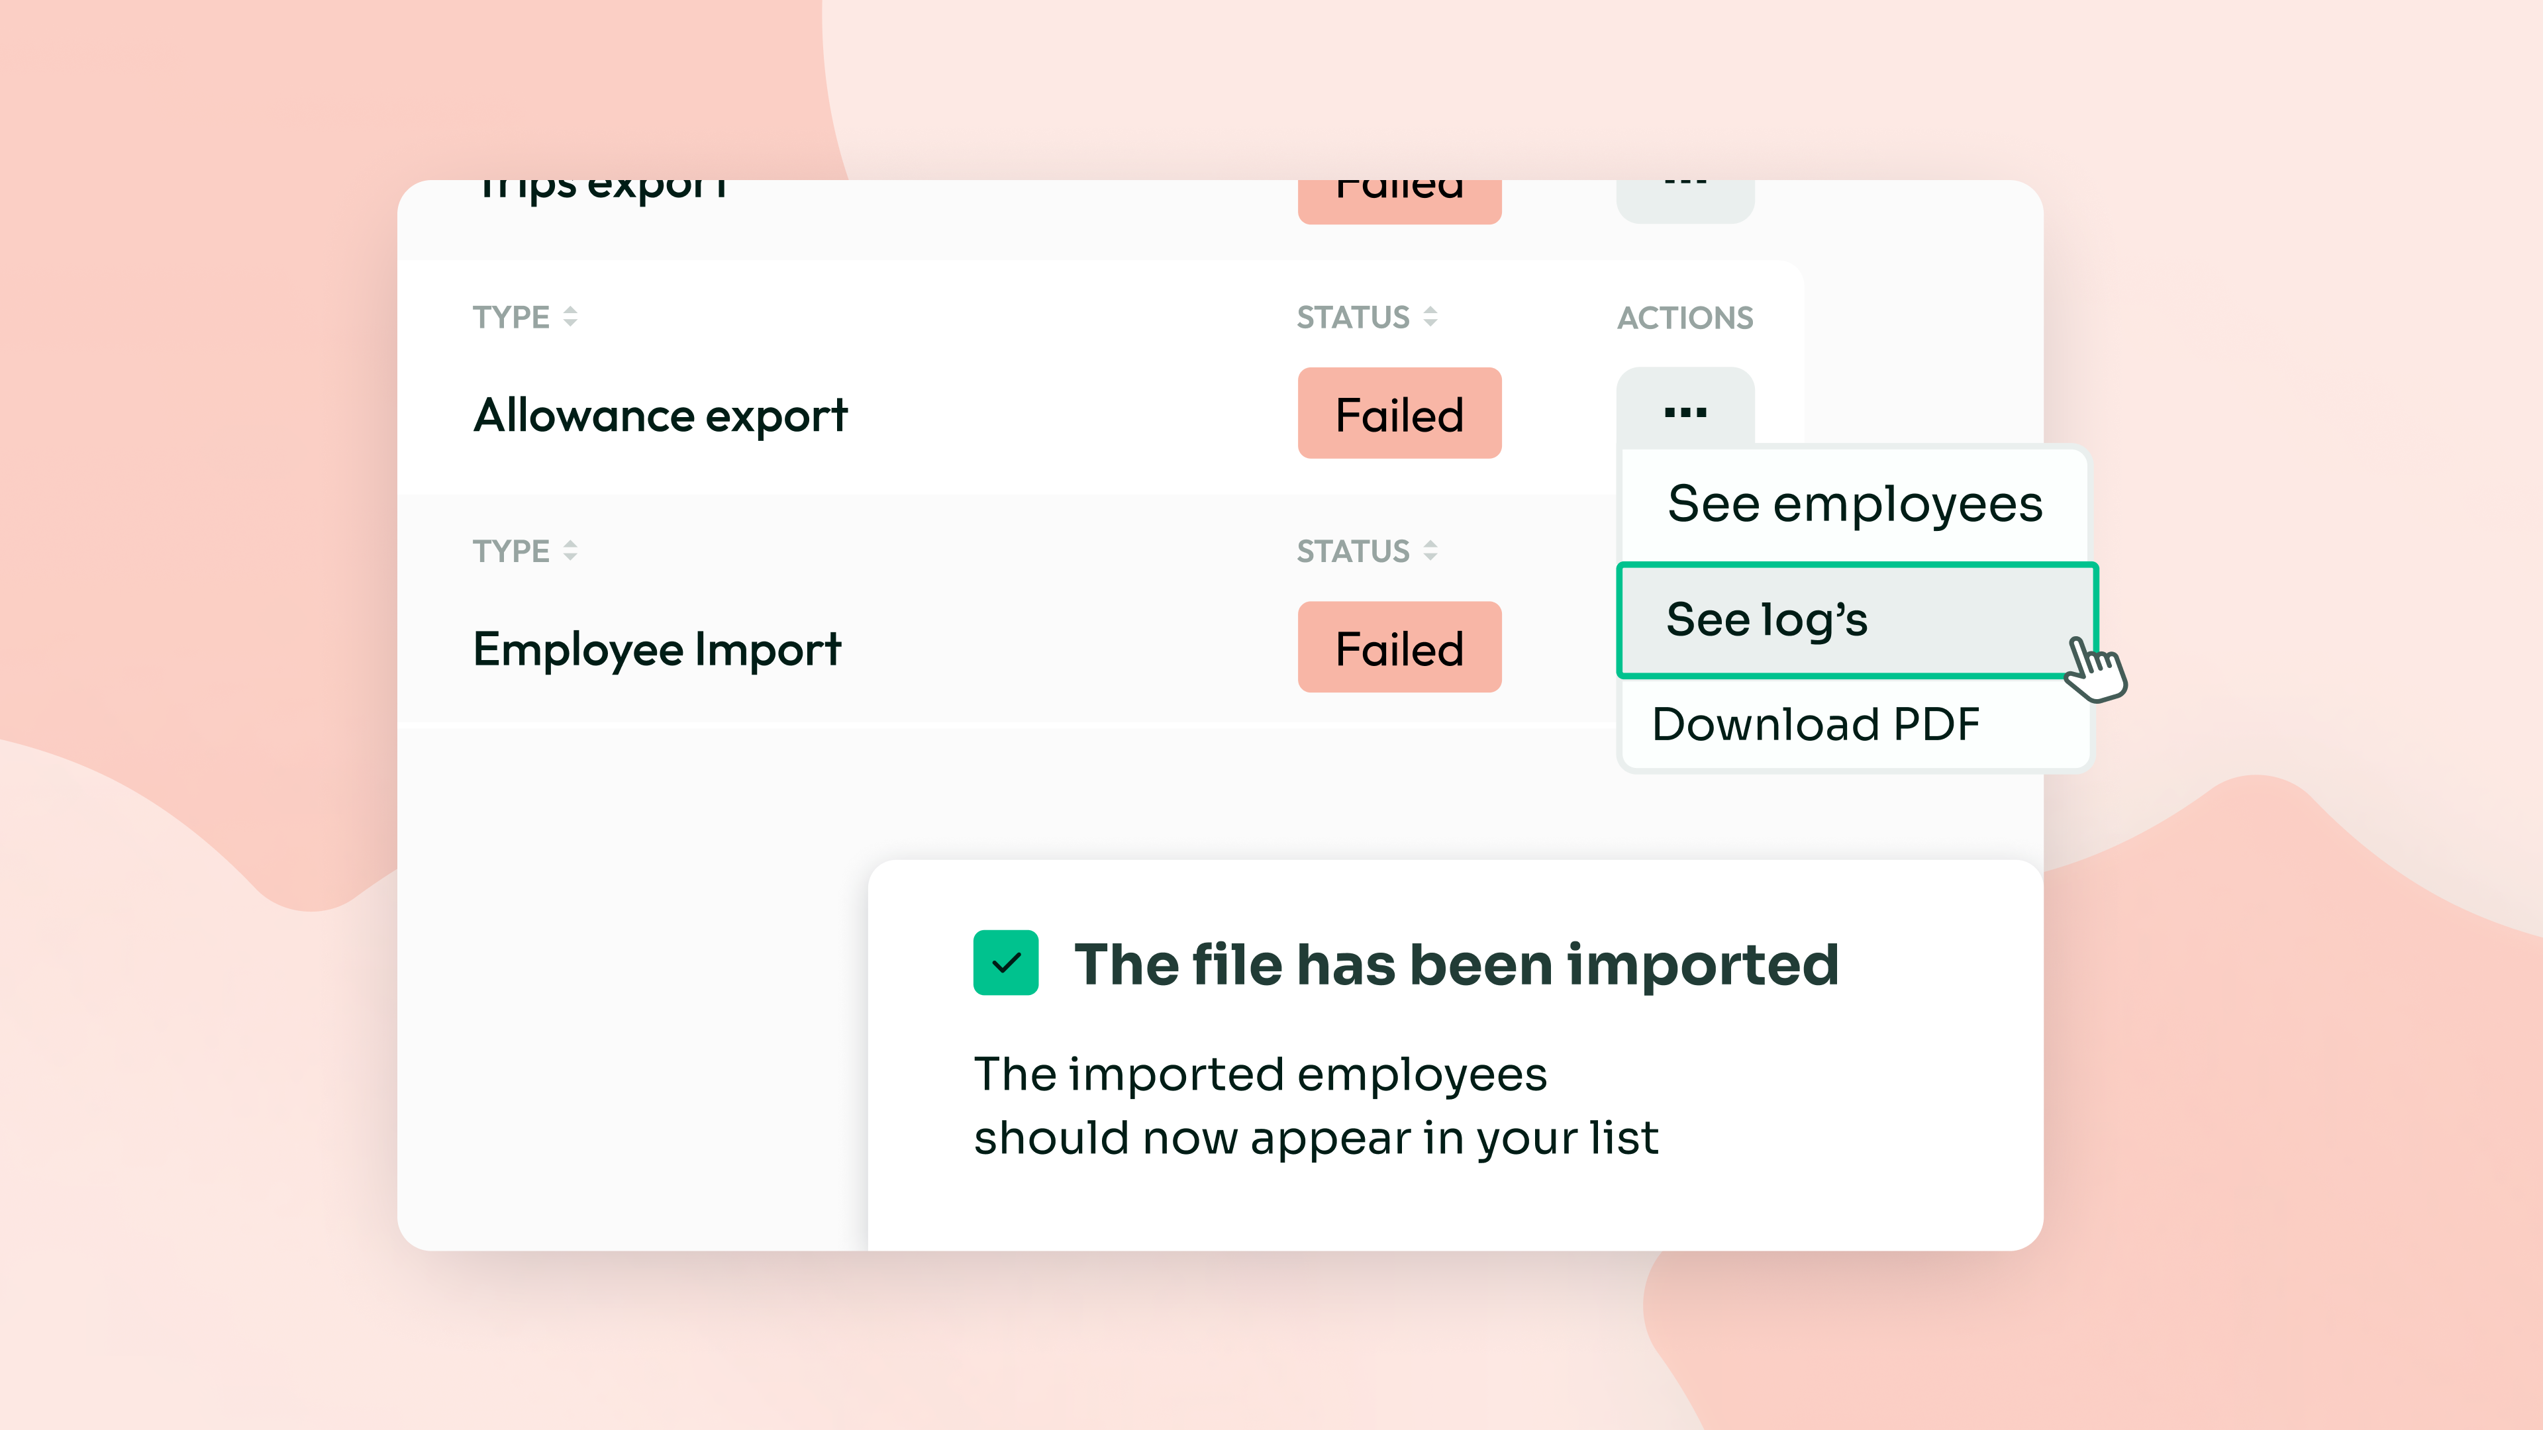Click the green checkmark box
This screenshot has height=1430, width=2543.
point(1005,962)
